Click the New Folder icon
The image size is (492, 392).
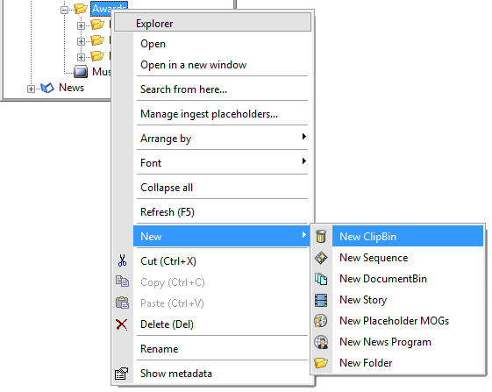(321, 363)
